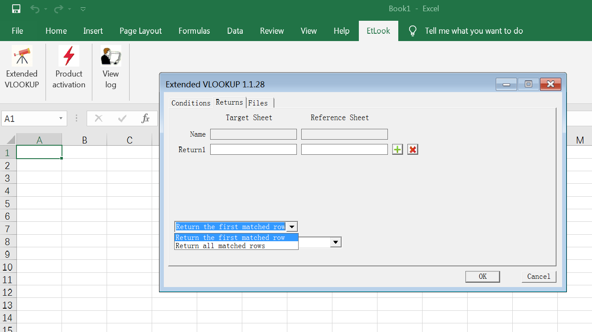
Task: Open the Extended VLOOKUP telescope tool
Action: [x=22, y=67]
